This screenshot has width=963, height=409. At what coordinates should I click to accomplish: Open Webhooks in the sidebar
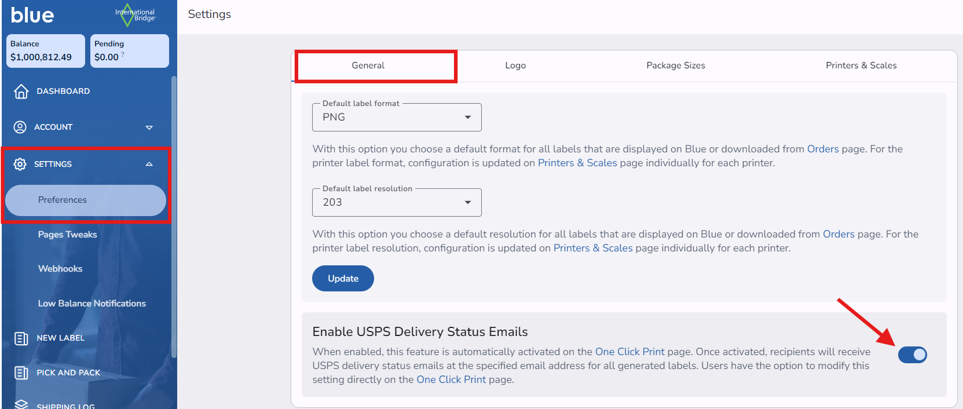coord(60,269)
